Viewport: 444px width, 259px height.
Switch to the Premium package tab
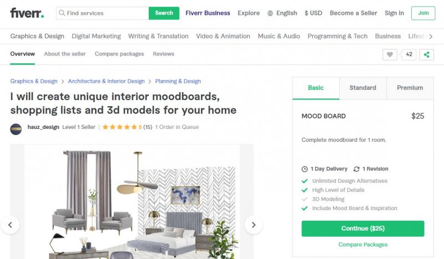410,88
